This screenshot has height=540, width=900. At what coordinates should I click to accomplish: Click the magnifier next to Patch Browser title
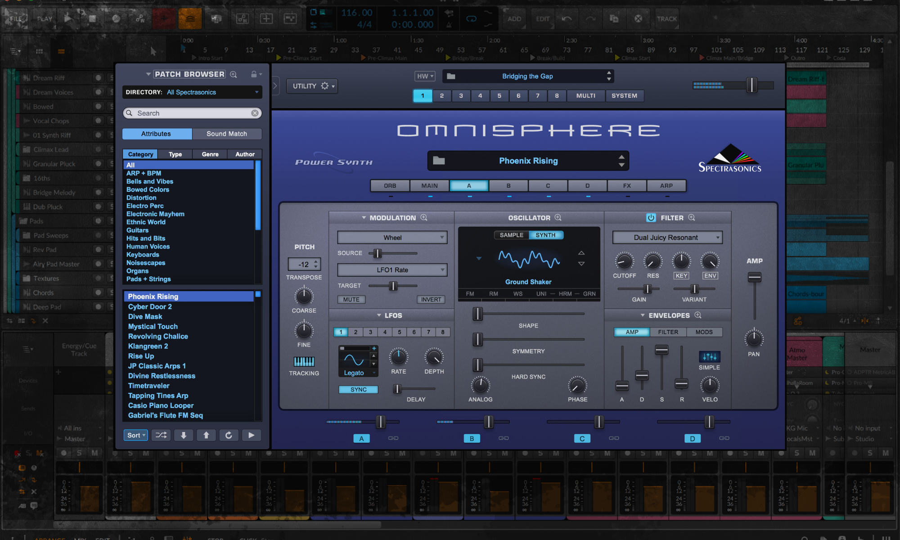(x=234, y=74)
